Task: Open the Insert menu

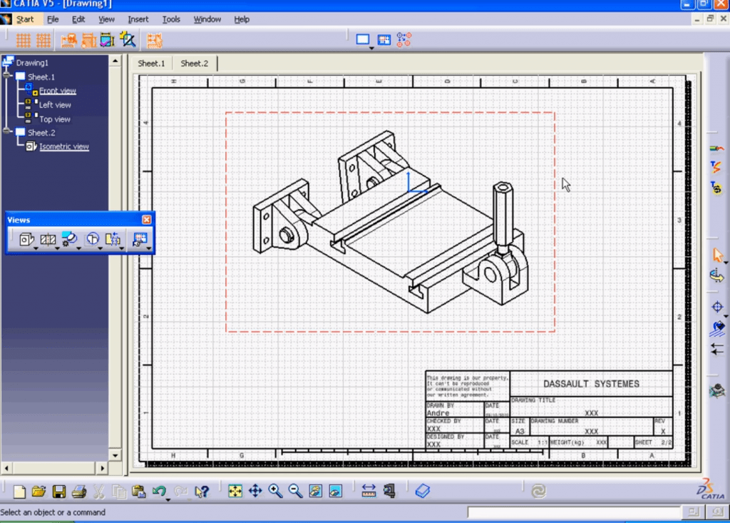Action: click(138, 19)
